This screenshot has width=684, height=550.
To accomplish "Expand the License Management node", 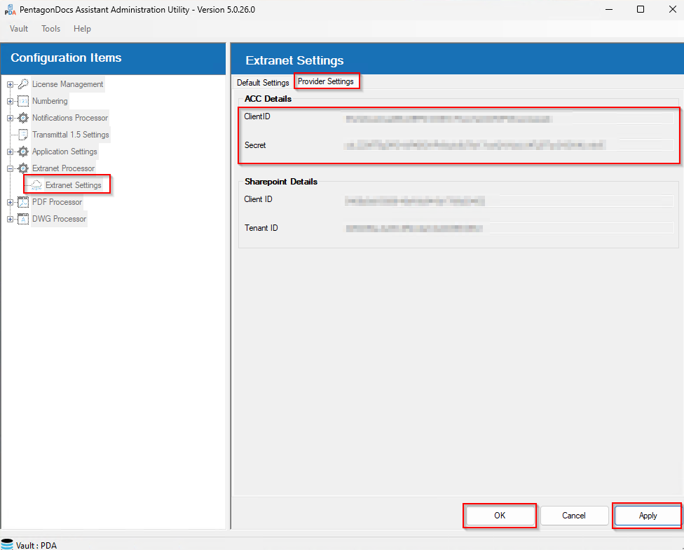I will (10, 84).
